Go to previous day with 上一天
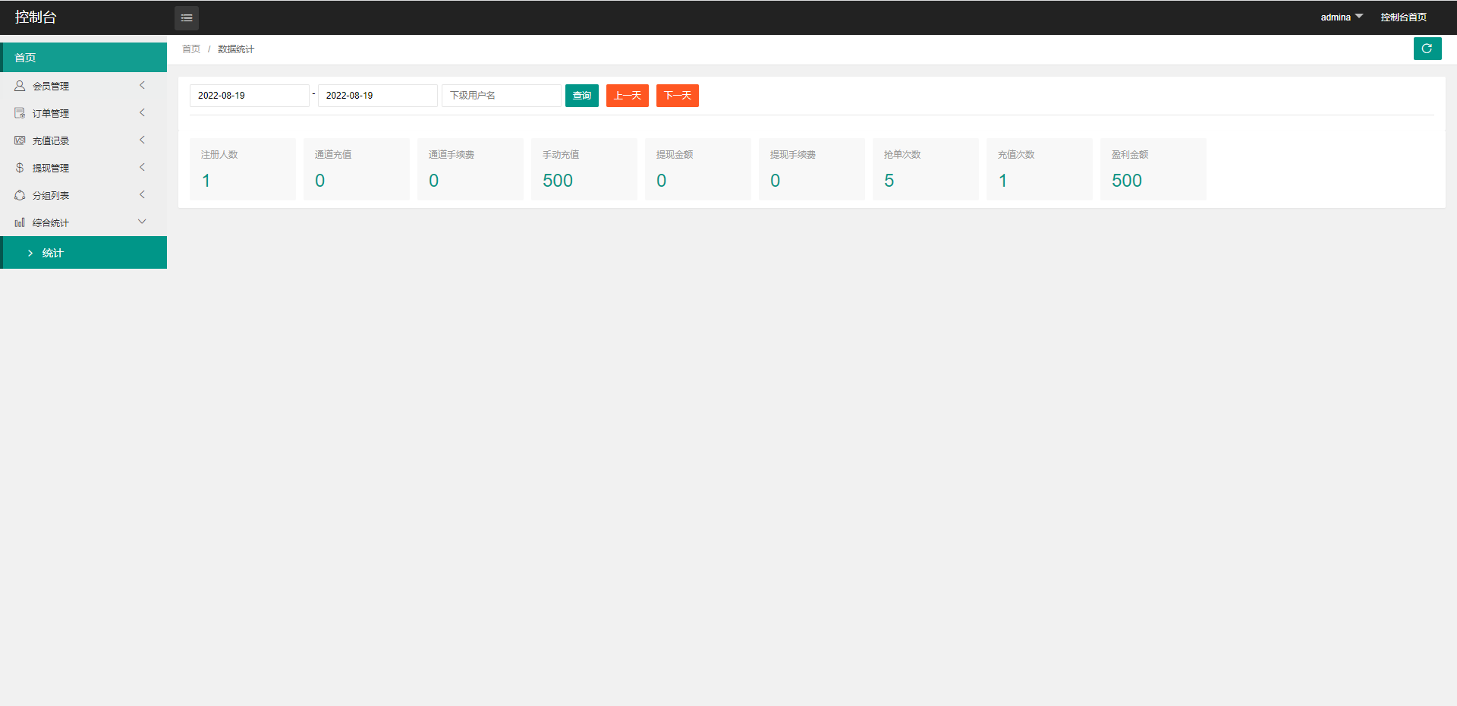Screen dimensions: 1457x706 tap(627, 96)
